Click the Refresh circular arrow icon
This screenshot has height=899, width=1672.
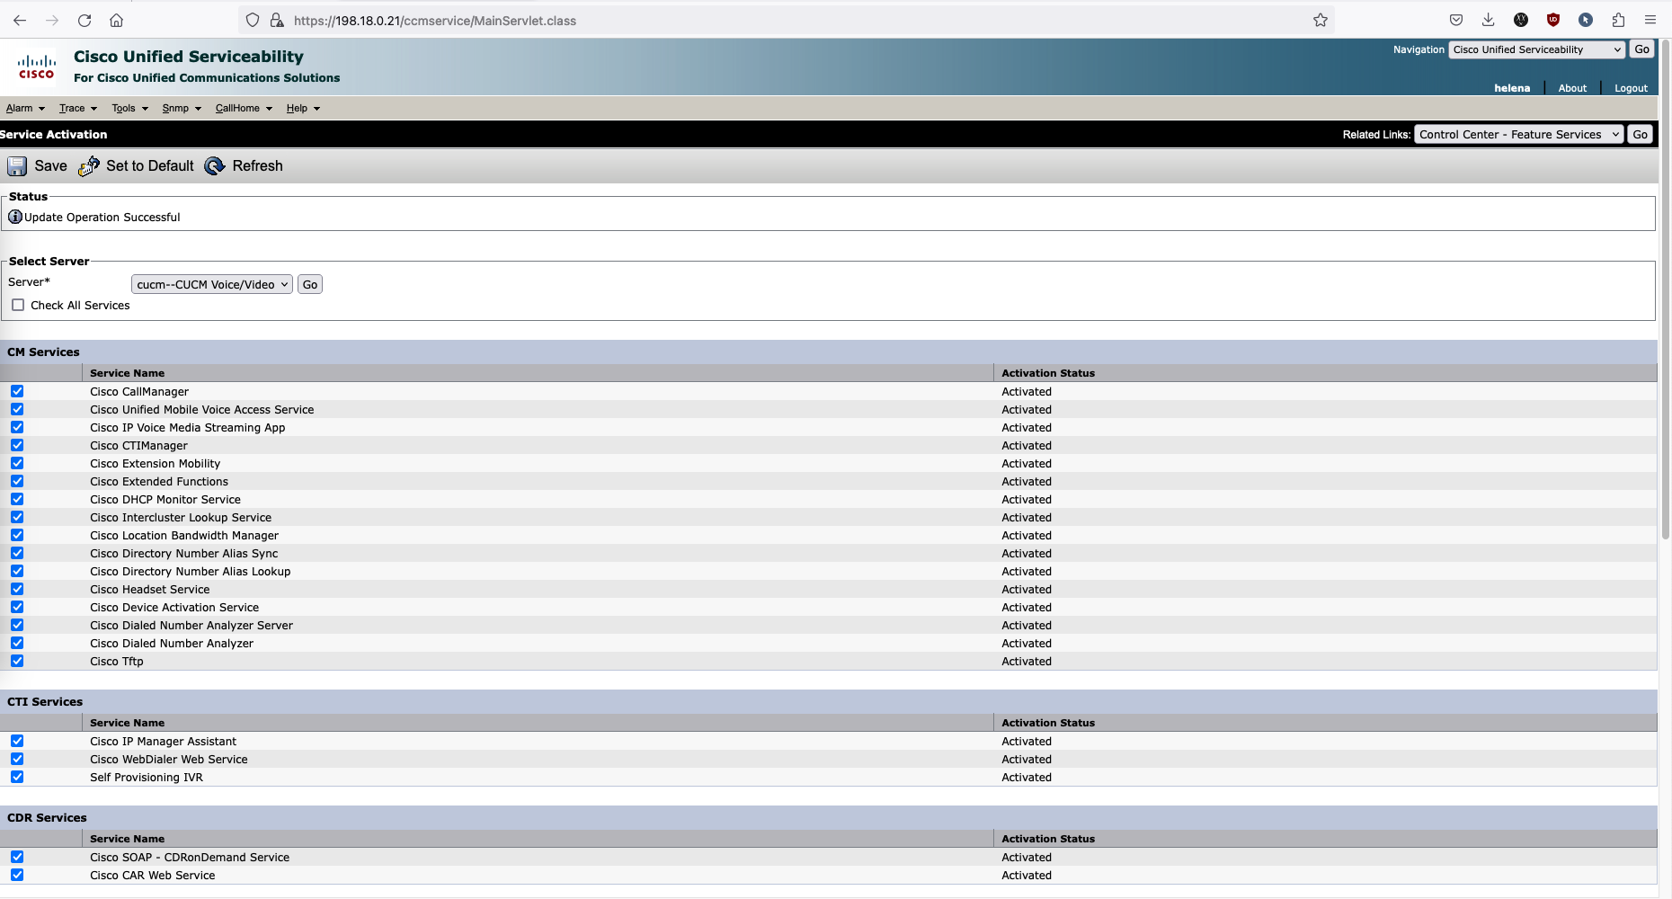tap(215, 166)
